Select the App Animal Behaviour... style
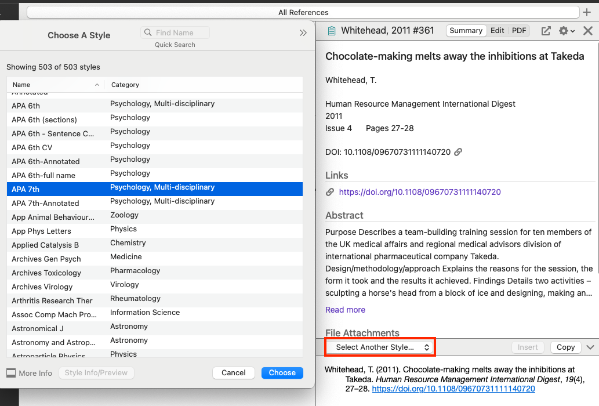The image size is (599, 406). [x=155, y=217]
